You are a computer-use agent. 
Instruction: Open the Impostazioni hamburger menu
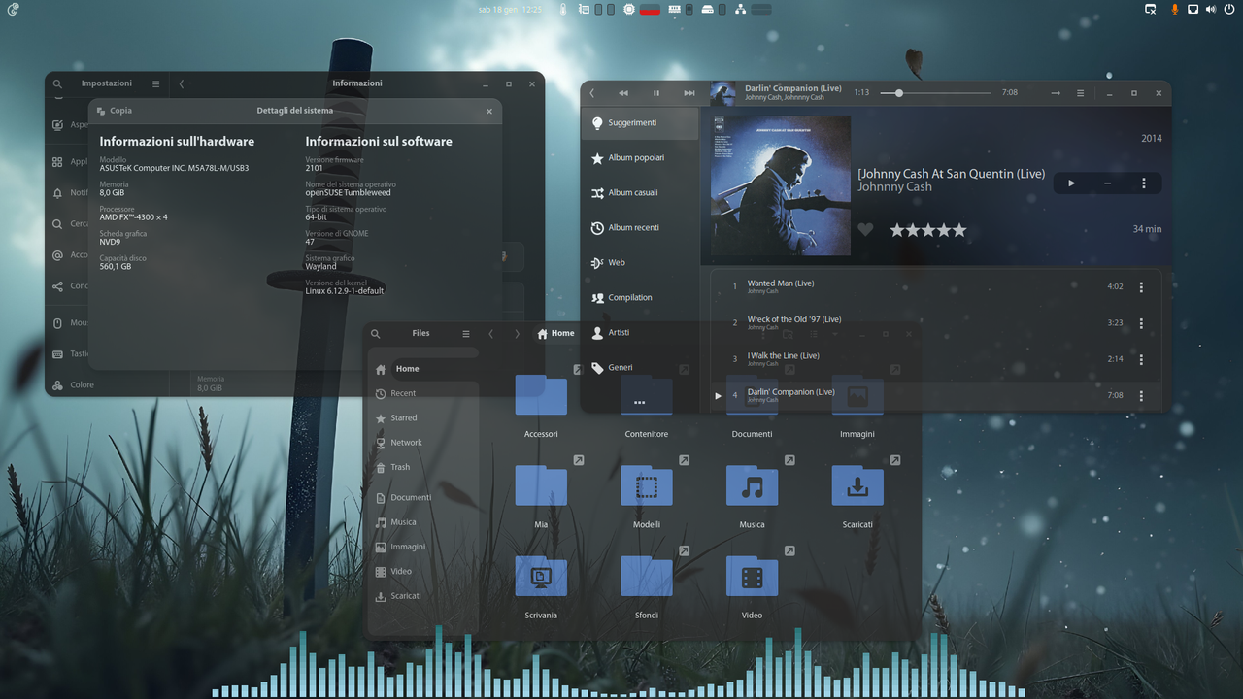click(x=154, y=83)
